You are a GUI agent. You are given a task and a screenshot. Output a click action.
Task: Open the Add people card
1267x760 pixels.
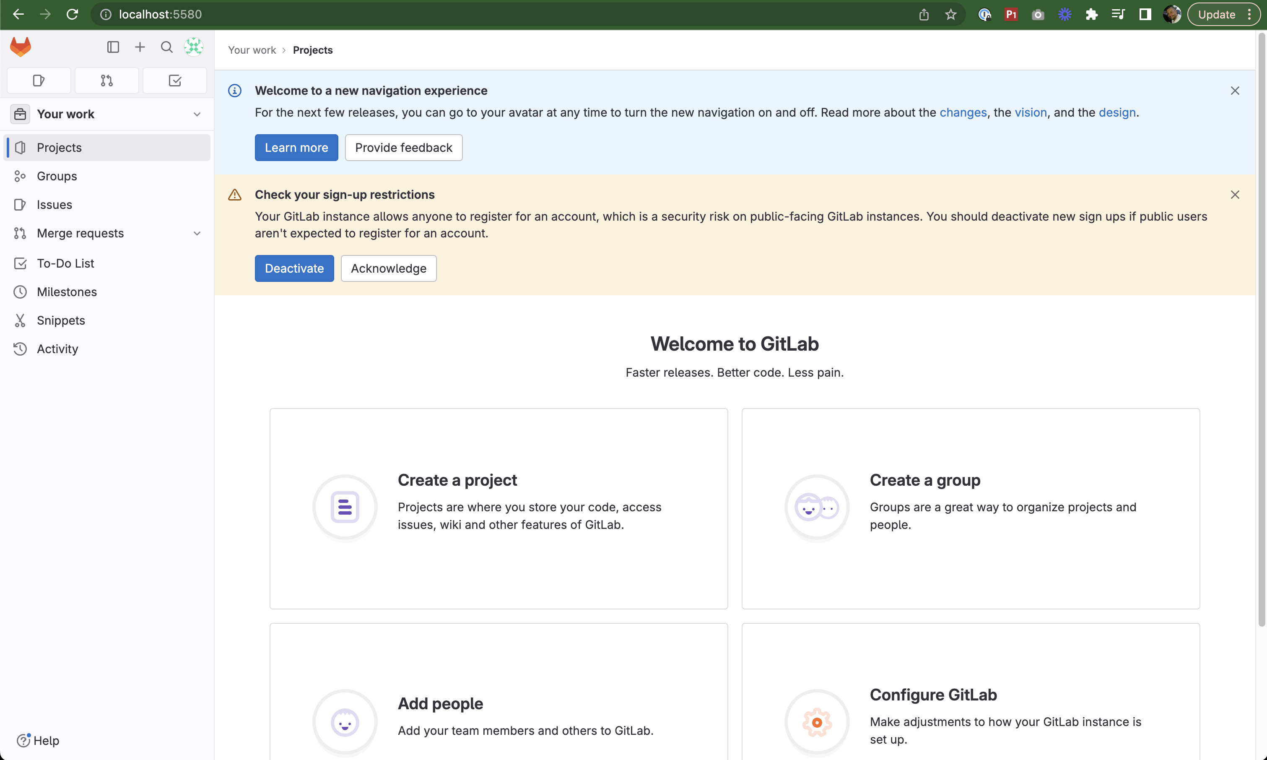point(498,691)
